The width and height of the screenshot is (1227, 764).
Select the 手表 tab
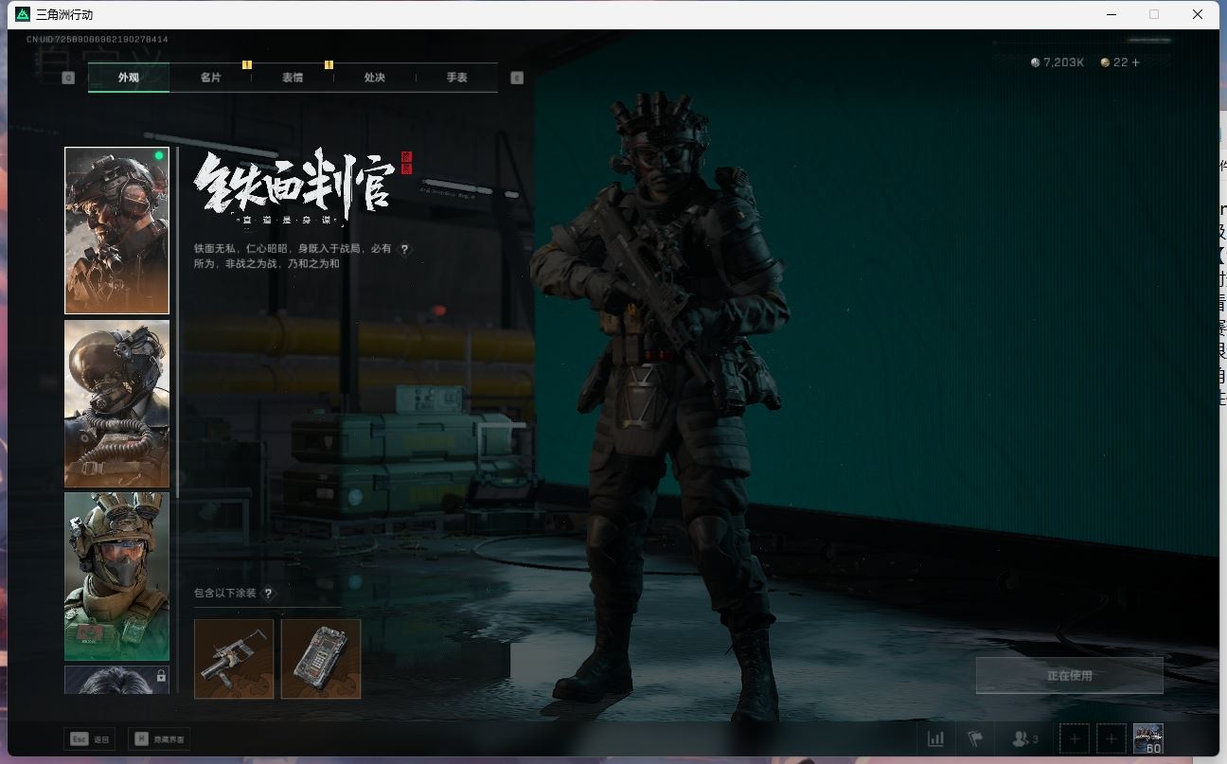pyautogui.click(x=456, y=78)
